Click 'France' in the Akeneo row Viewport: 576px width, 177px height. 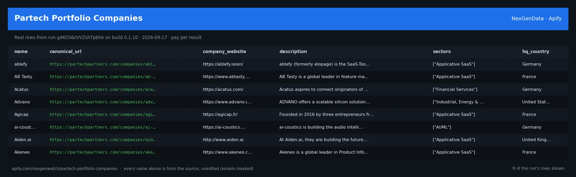pyautogui.click(x=529, y=152)
